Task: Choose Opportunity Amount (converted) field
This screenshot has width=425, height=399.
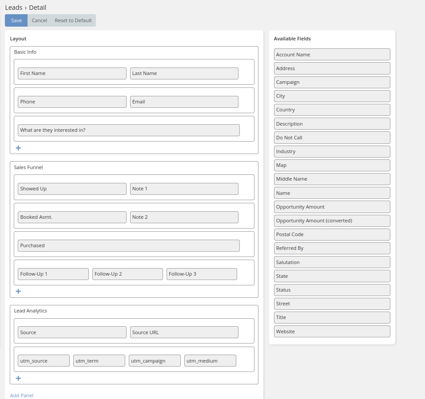Action: pos(332,221)
